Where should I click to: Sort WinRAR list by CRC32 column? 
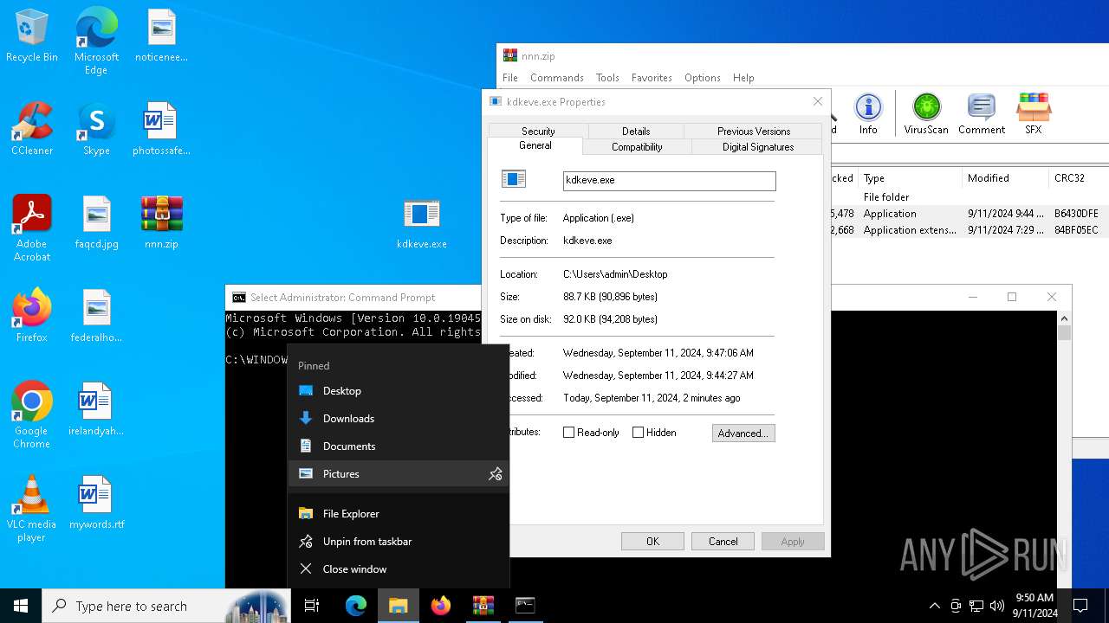(x=1078, y=178)
